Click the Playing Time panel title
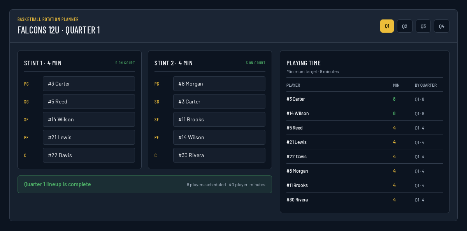 click(x=304, y=63)
